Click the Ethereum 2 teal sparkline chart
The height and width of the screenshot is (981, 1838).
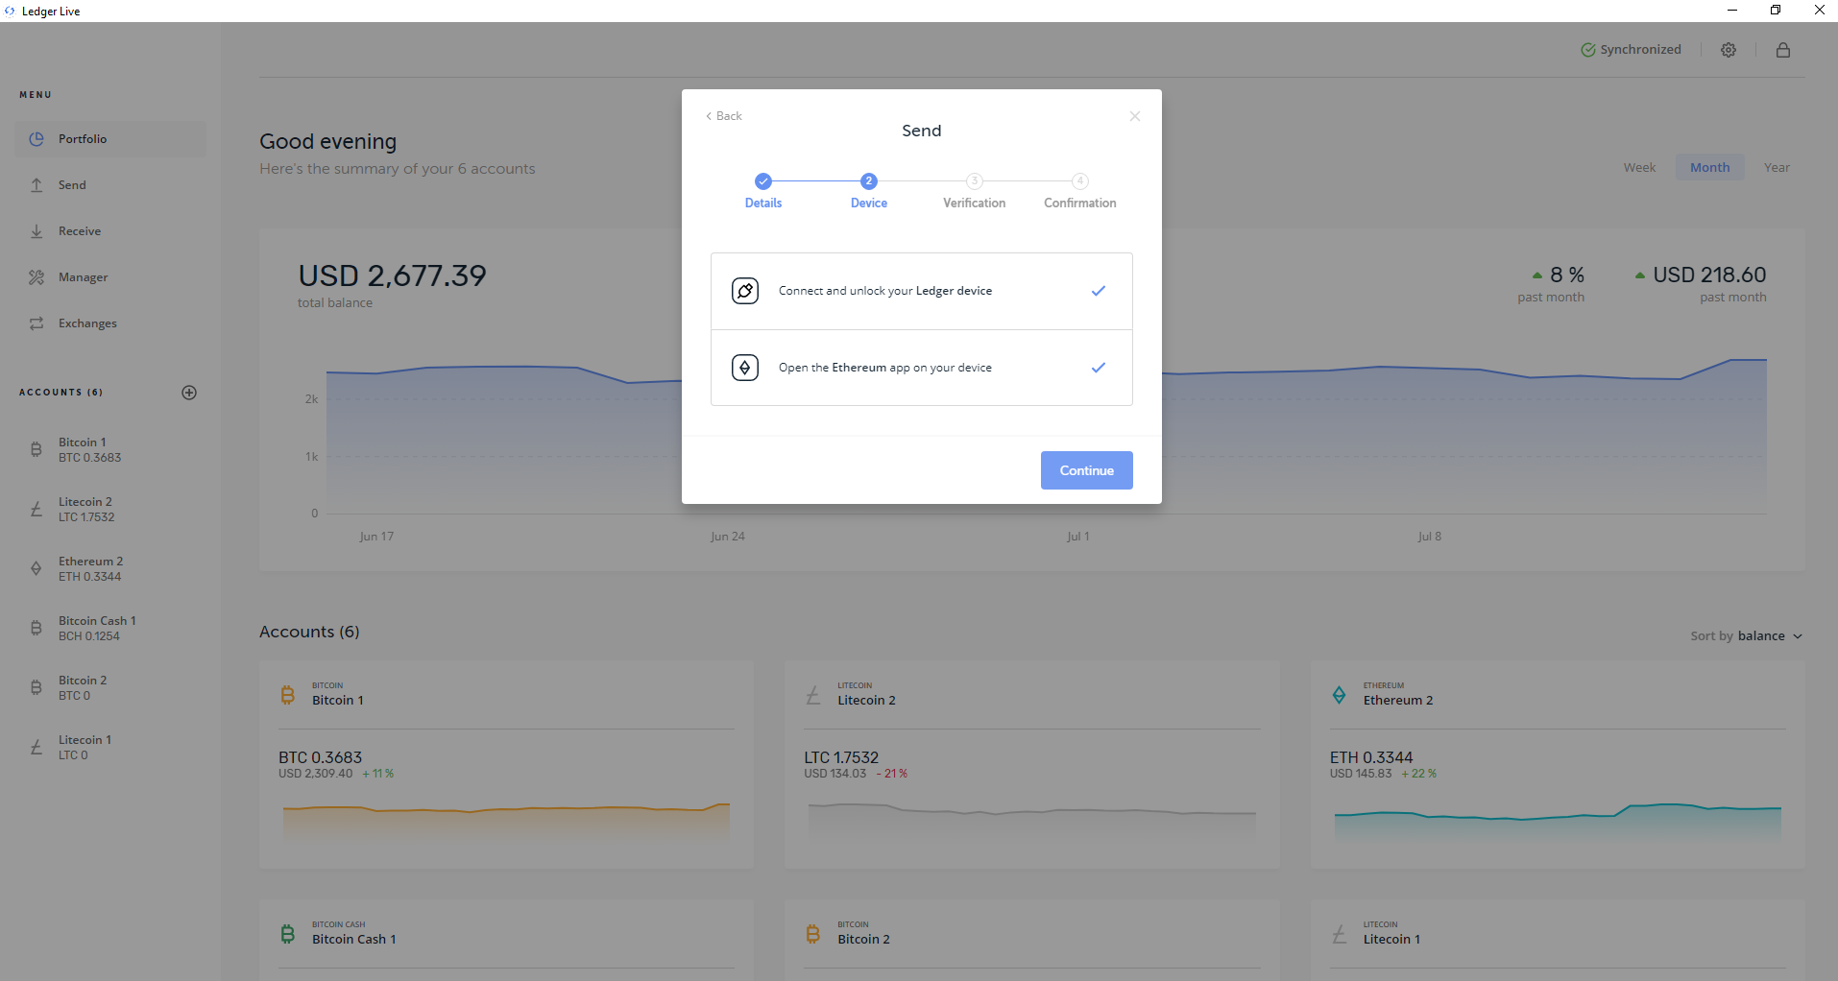1558,821
